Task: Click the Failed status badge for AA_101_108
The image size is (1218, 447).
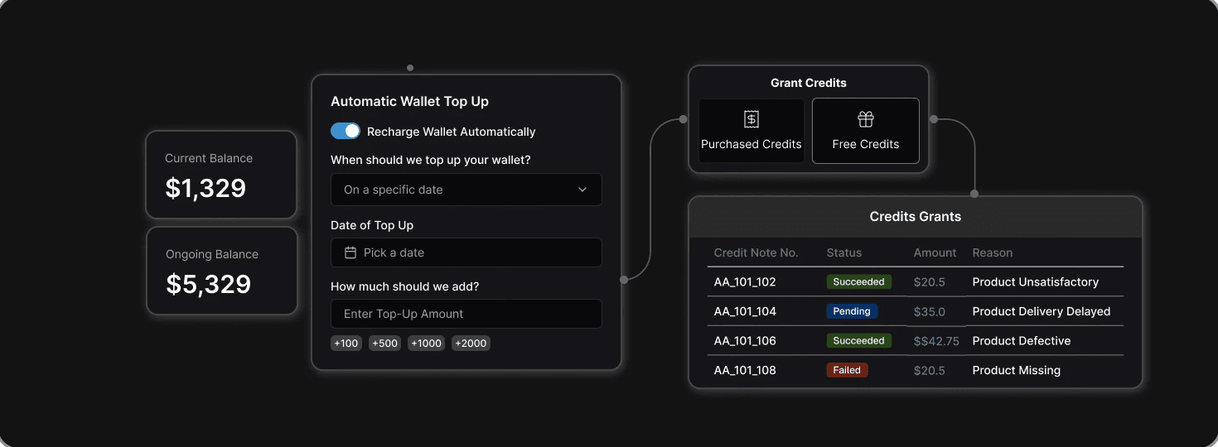Action: [847, 370]
